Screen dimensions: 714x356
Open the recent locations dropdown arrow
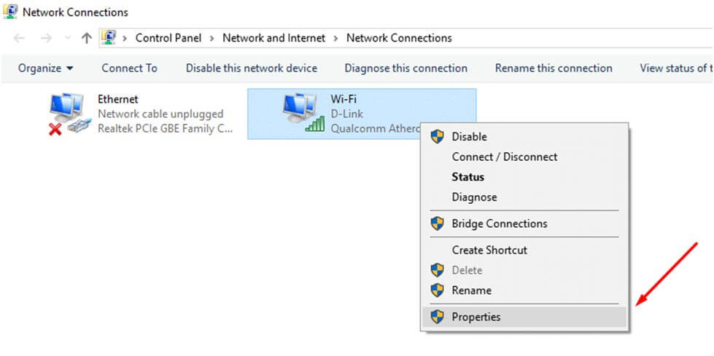pos(66,39)
